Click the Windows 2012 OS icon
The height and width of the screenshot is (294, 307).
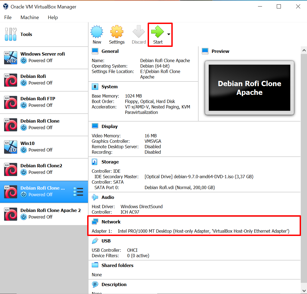[11, 58]
